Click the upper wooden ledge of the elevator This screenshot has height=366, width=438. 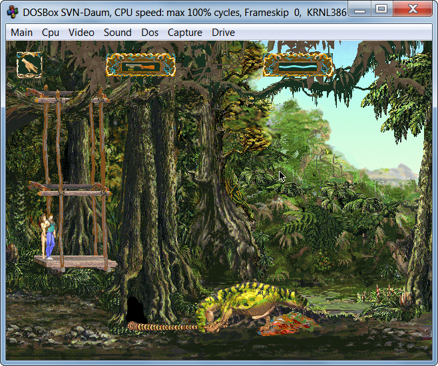[x=74, y=191]
